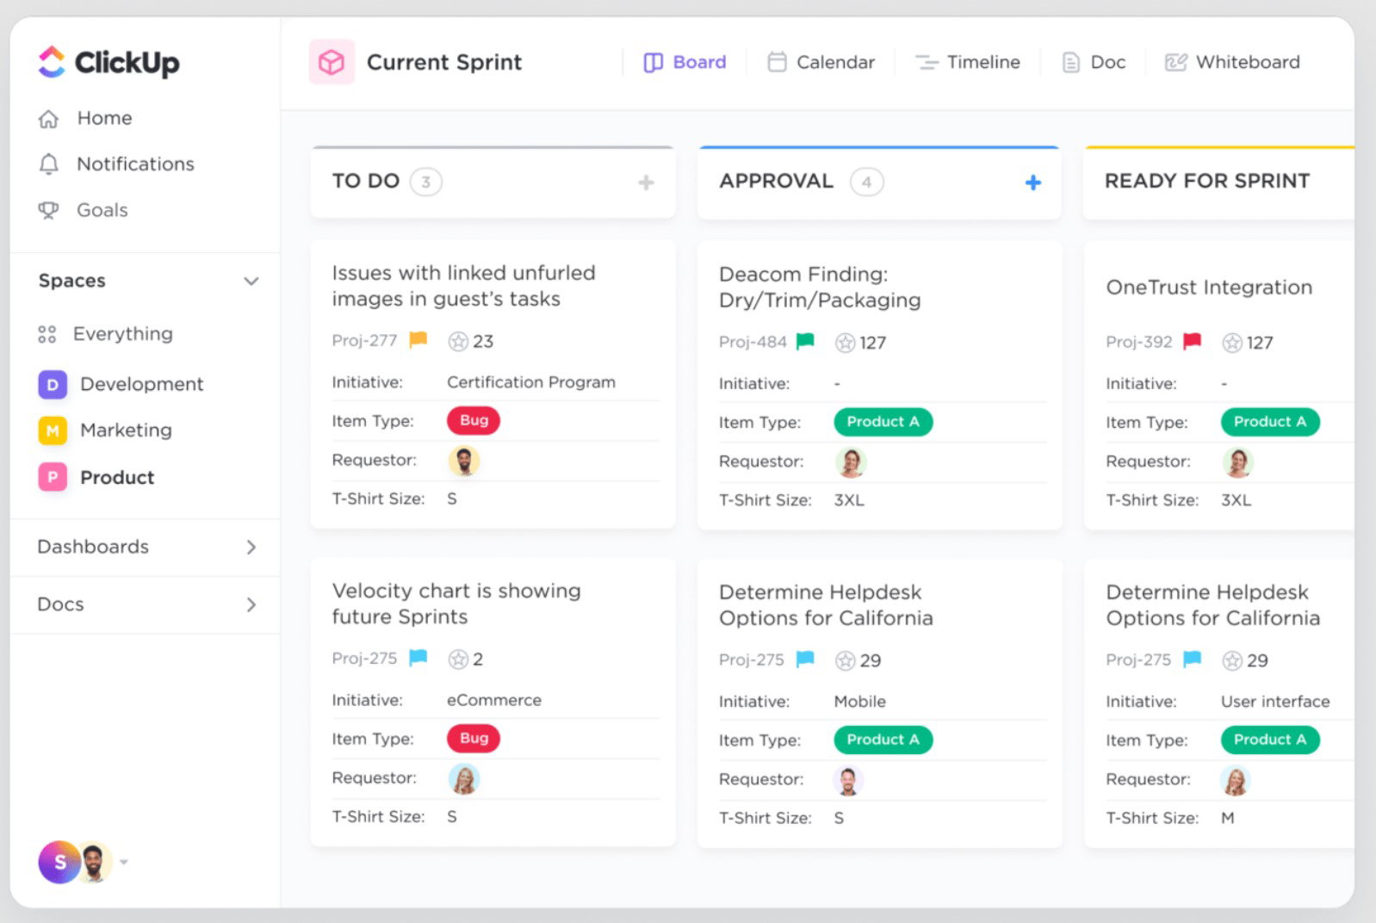Screen dimensions: 1376x923
Task: Open the user account dropdown arrow
Action: [x=124, y=862]
